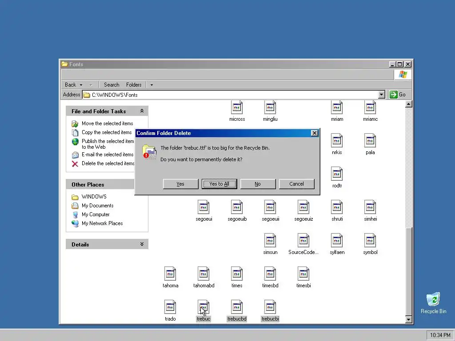This screenshot has width=455, height=341.
Task: Click Yes to permanently delete trebuc.ttf
Action: tap(180, 184)
